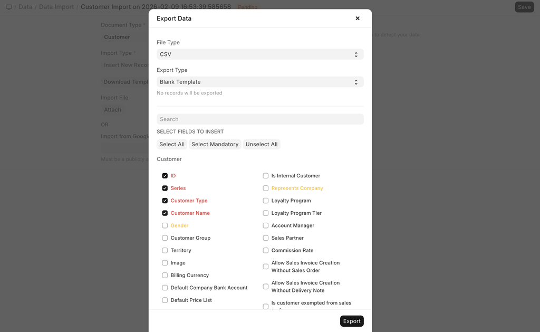Uncheck the ID field checkbox
The image size is (540, 332).
point(165,176)
